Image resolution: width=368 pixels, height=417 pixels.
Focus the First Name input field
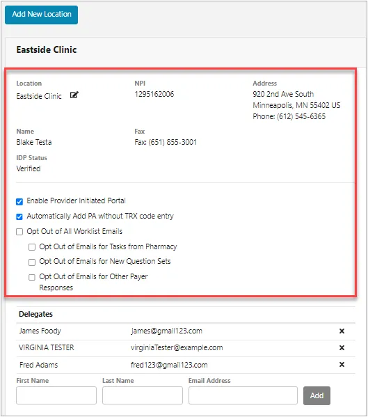click(x=56, y=395)
